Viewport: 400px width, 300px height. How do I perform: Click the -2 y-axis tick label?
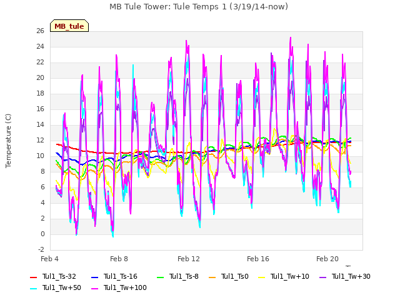(41, 249)
